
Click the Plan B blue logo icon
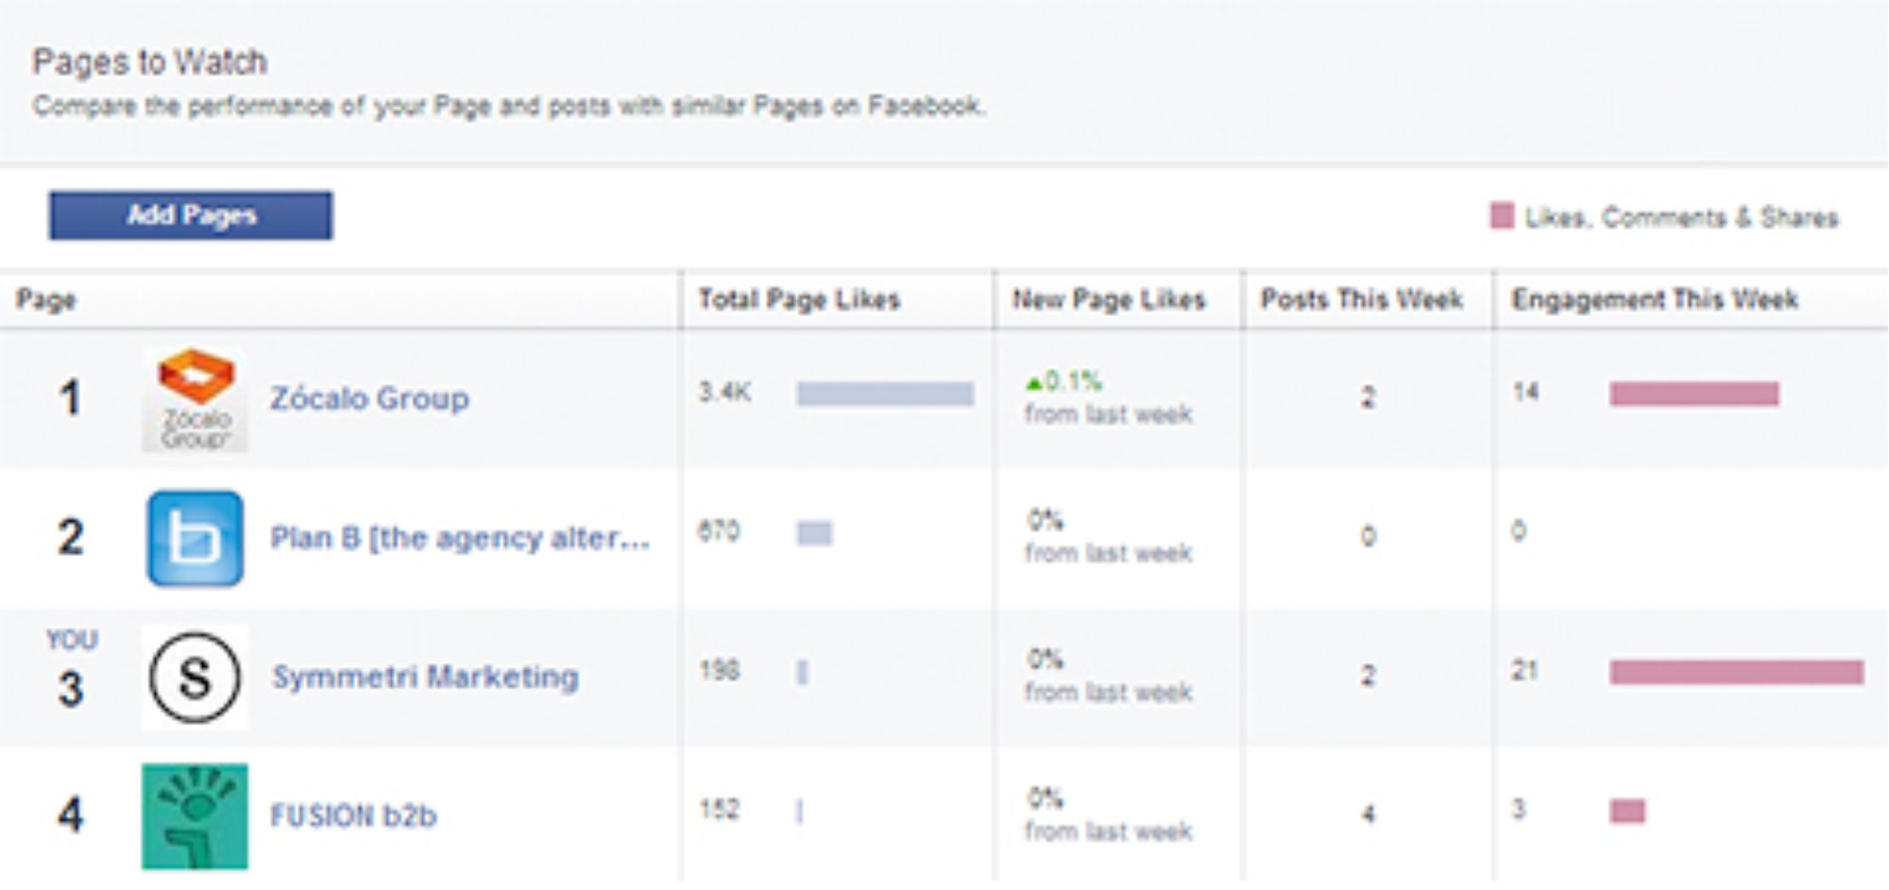point(196,538)
